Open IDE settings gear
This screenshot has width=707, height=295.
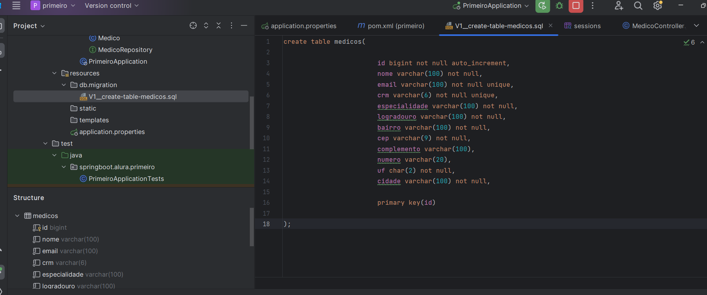pyautogui.click(x=658, y=5)
